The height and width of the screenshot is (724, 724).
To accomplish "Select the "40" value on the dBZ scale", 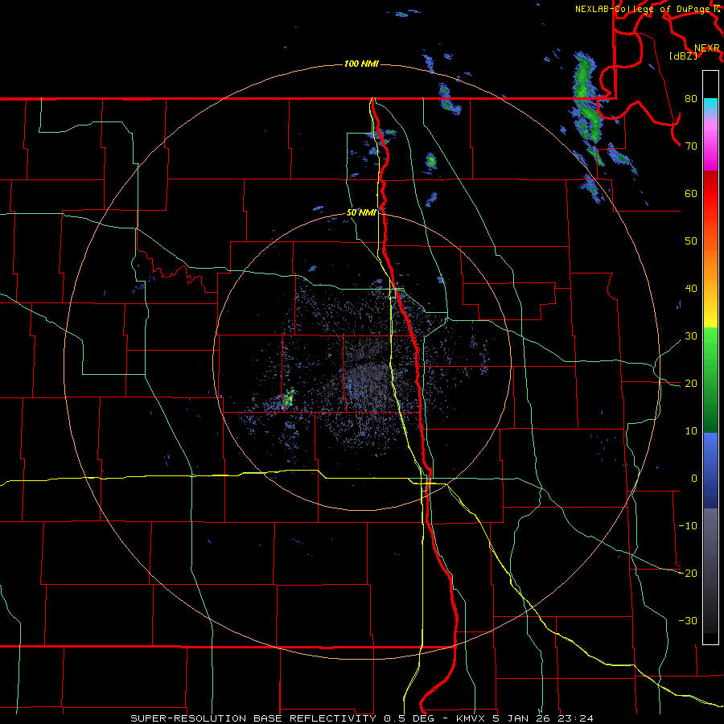I will (x=691, y=289).
